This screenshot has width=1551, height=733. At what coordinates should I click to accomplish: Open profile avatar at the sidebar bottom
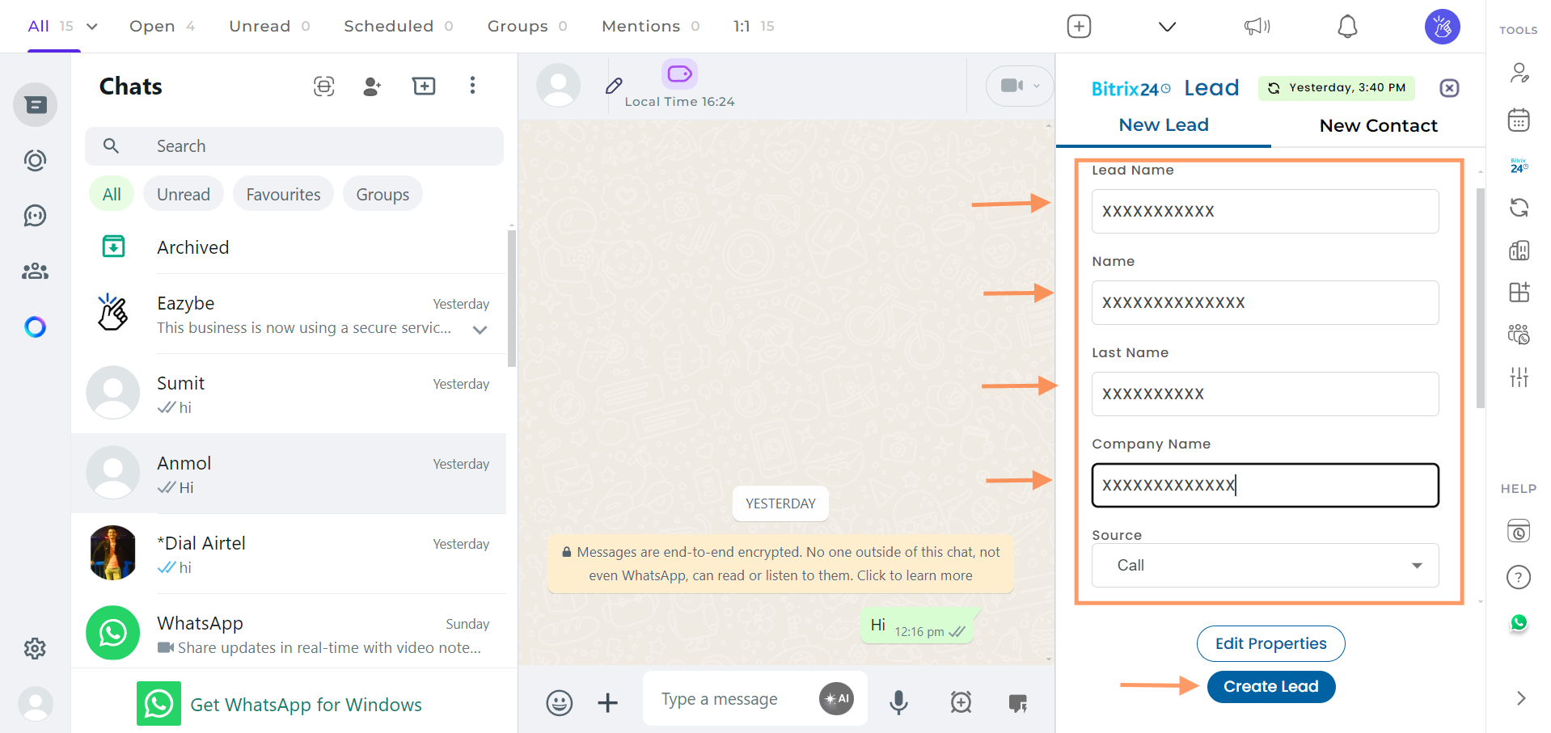click(x=35, y=703)
